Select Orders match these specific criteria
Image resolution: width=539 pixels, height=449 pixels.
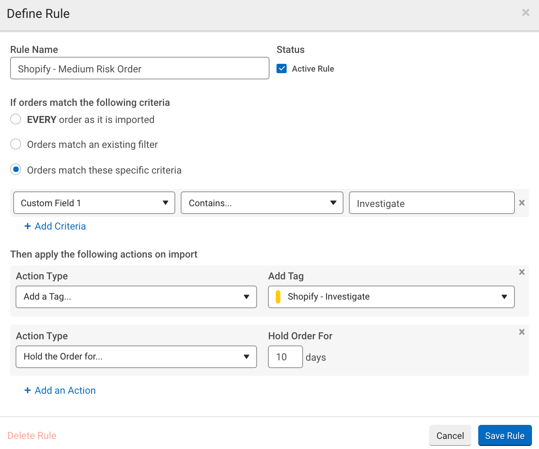16,170
